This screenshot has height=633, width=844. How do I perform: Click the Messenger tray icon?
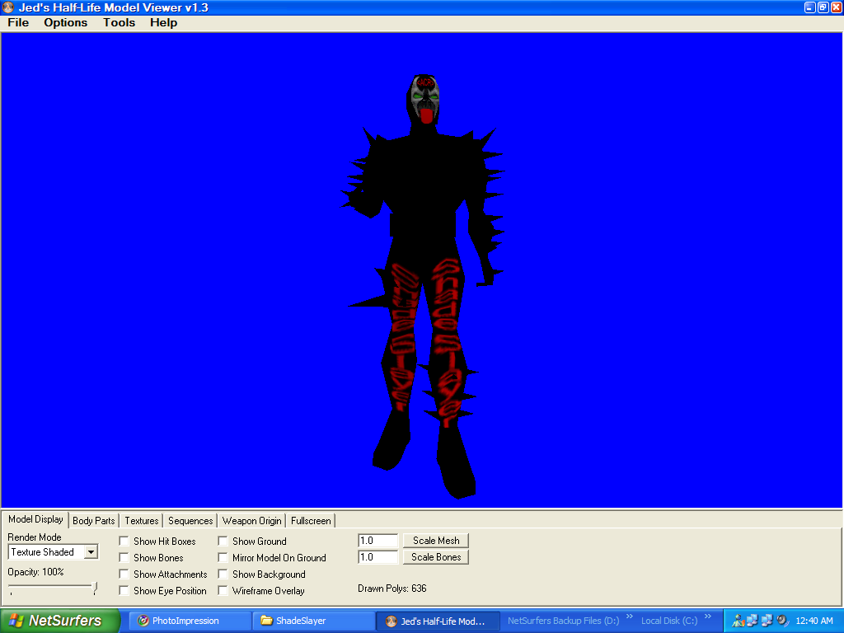pyautogui.click(x=738, y=621)
